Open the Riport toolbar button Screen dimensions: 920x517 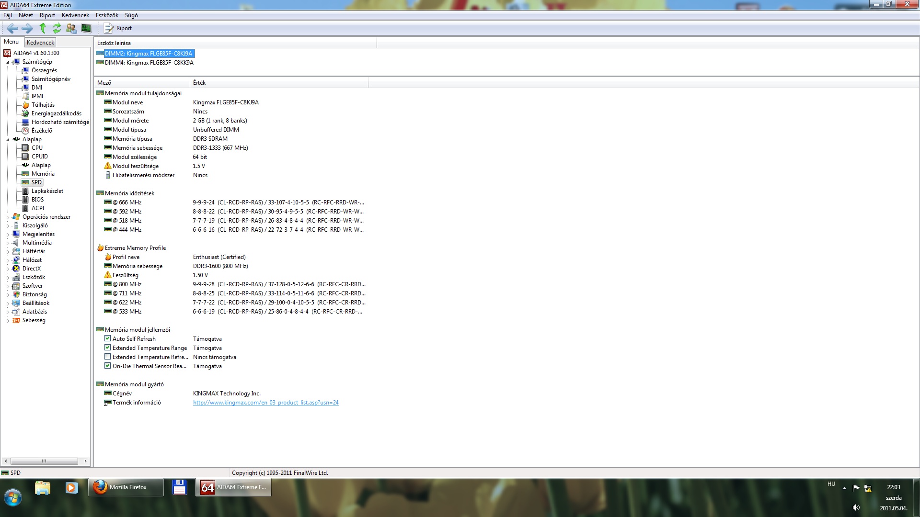(x=118, y=28)
